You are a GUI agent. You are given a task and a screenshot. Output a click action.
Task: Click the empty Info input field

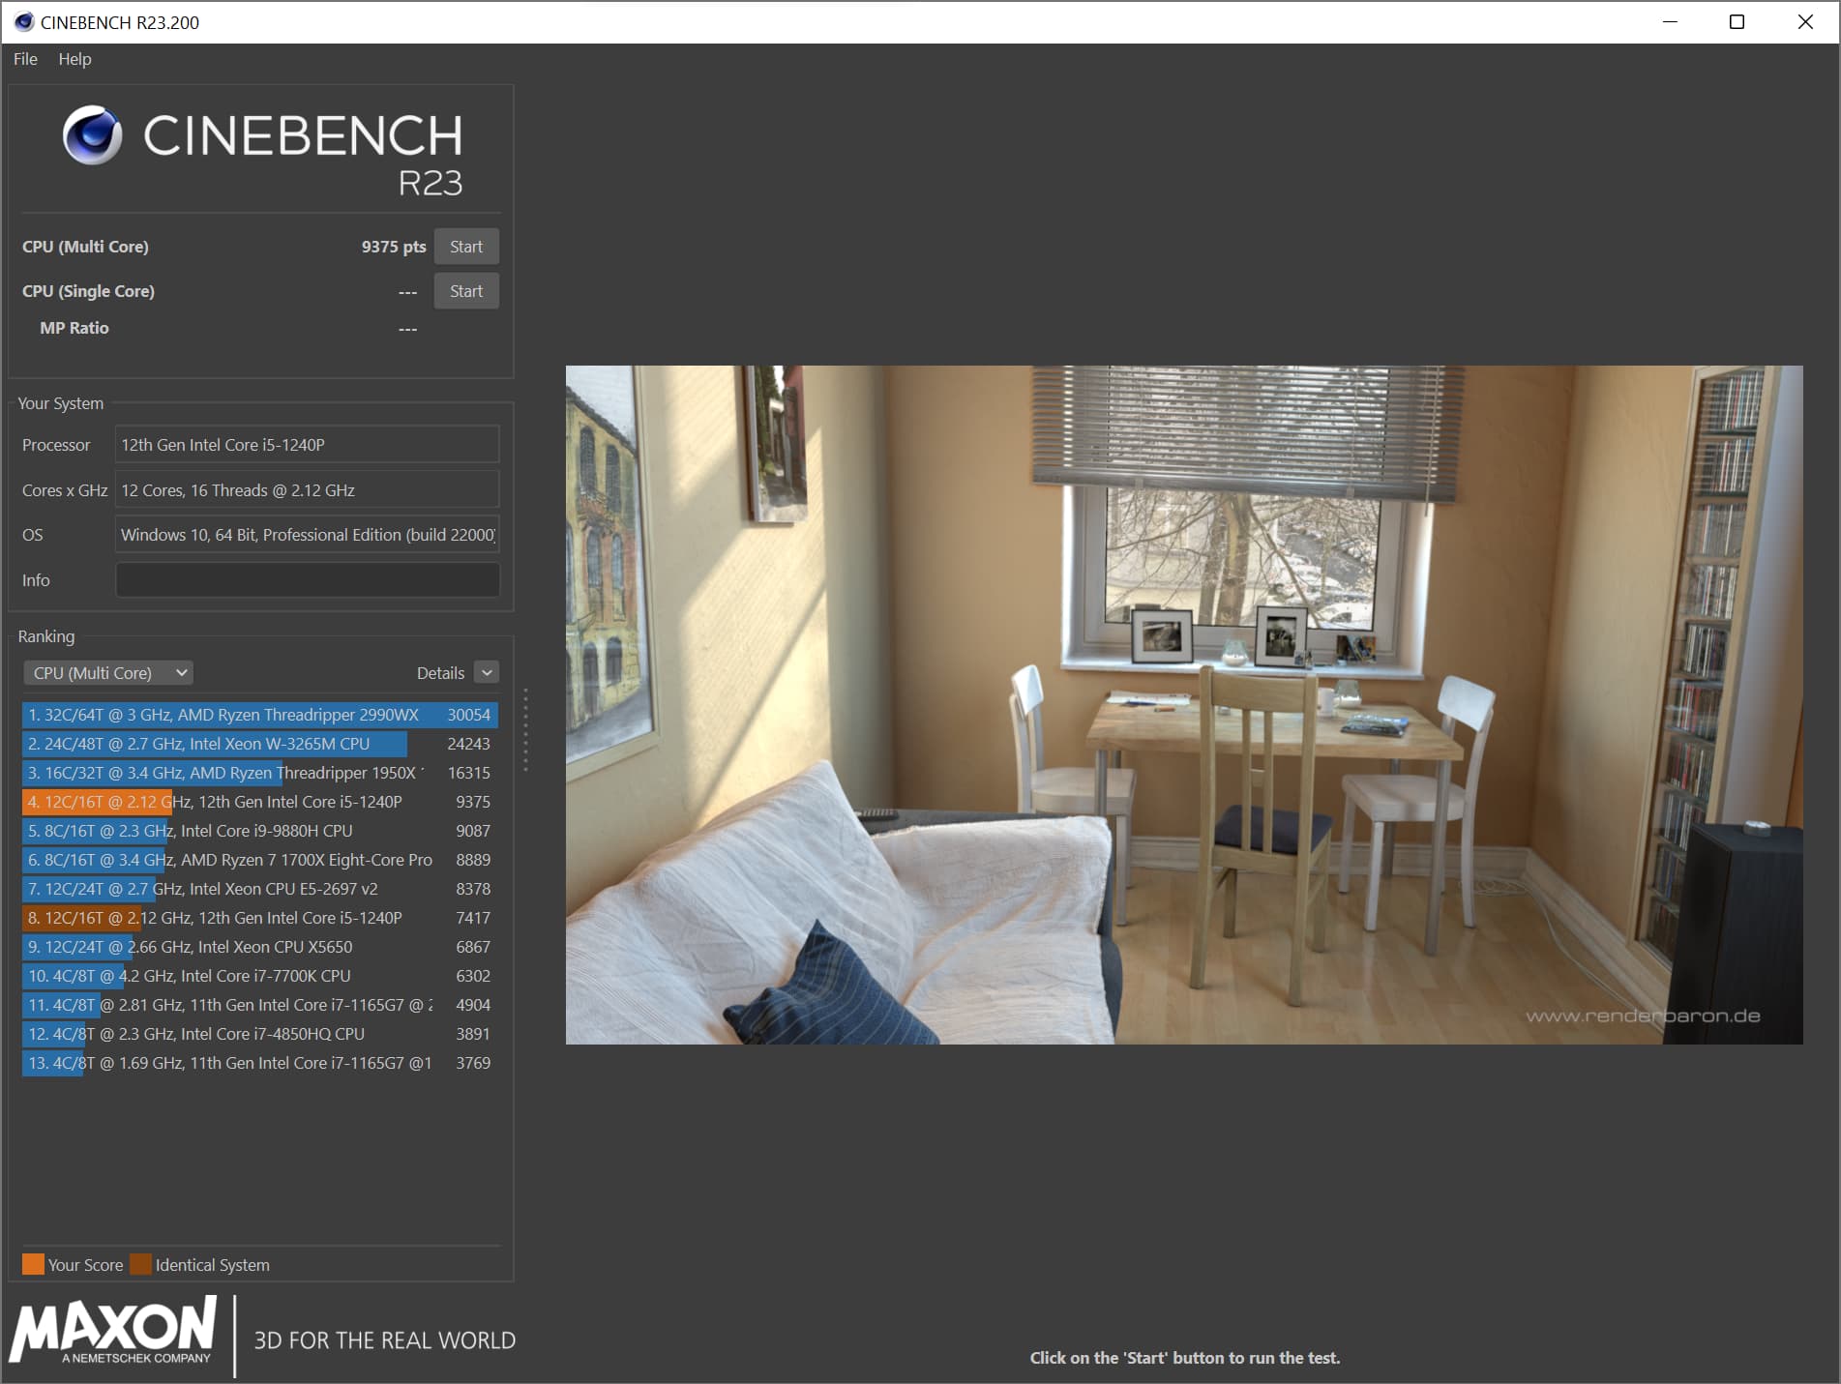(x=308, y=580)
